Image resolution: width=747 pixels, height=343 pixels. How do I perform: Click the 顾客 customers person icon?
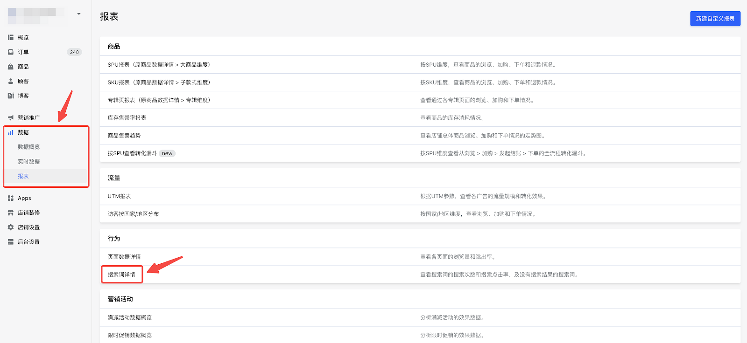11,81
